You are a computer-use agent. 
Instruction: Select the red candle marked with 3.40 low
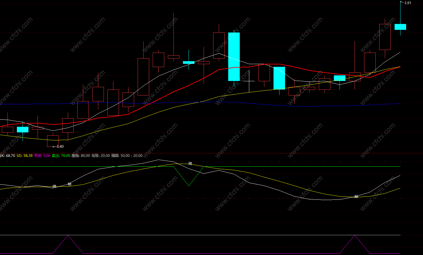pos(53,141)
